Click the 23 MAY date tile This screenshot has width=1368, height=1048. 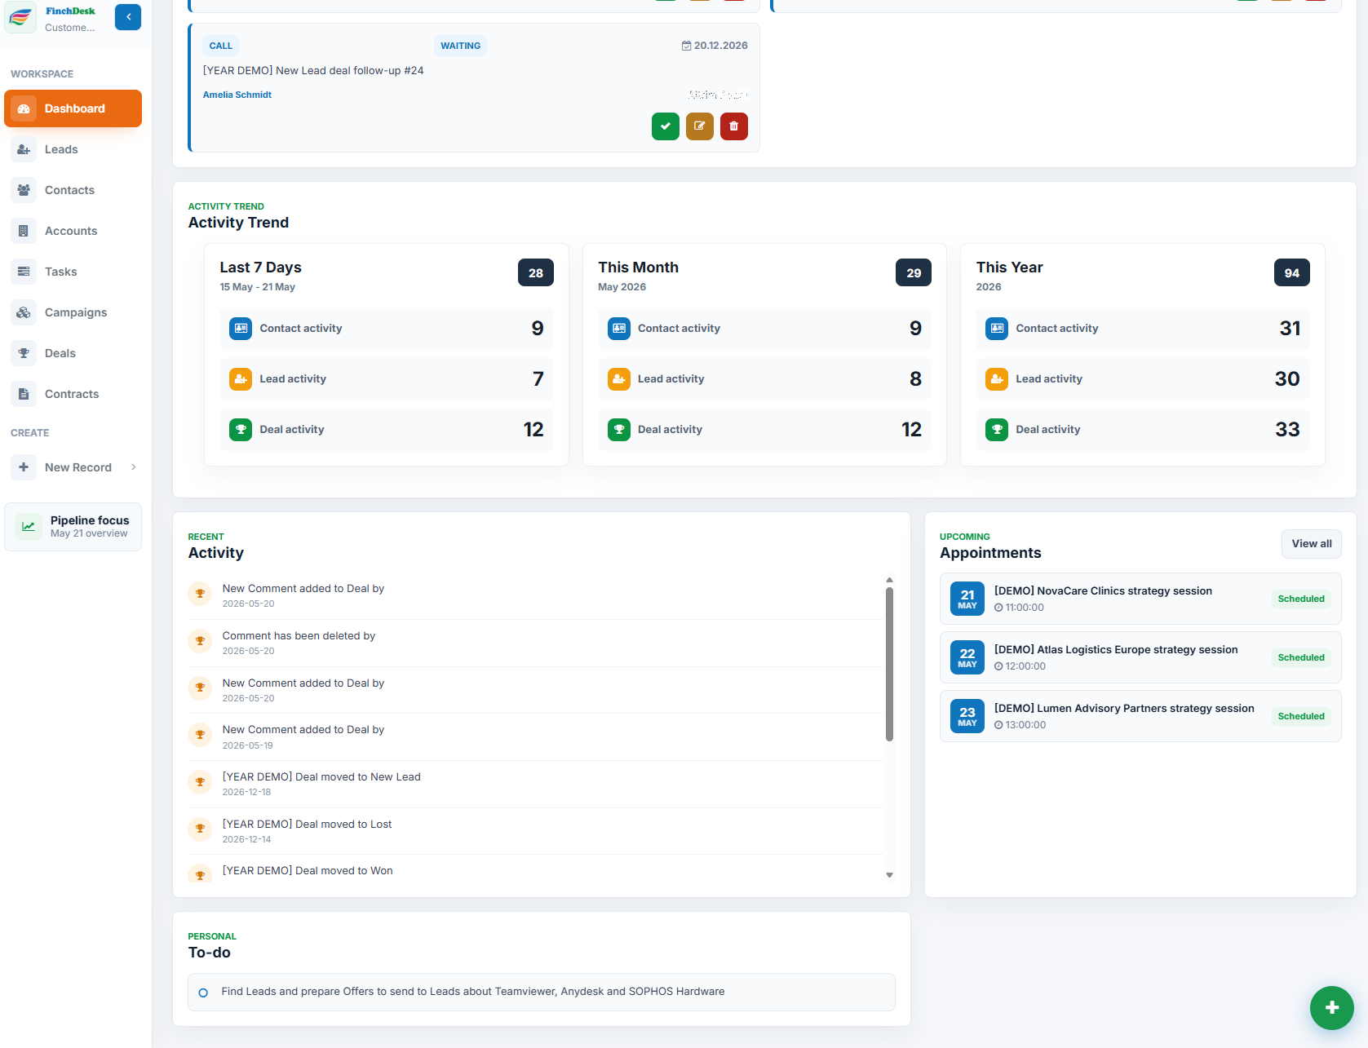[x=967, y=716]
